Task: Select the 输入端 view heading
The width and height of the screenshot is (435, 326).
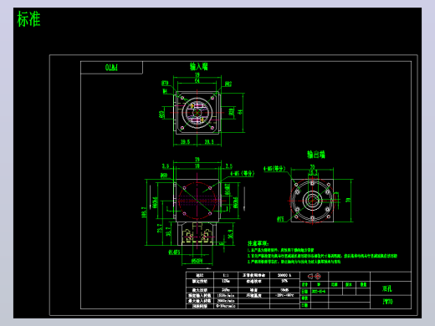Action: coord(199,67)
